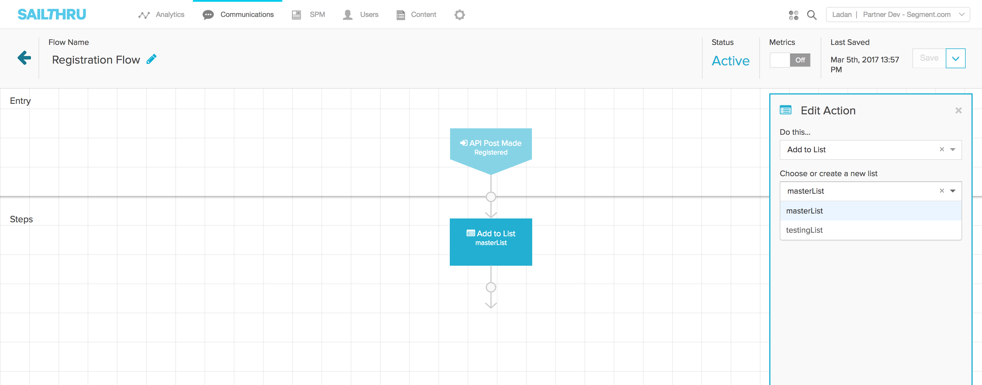Clear the Add to List action selection
982x385 pixels.
942,150
